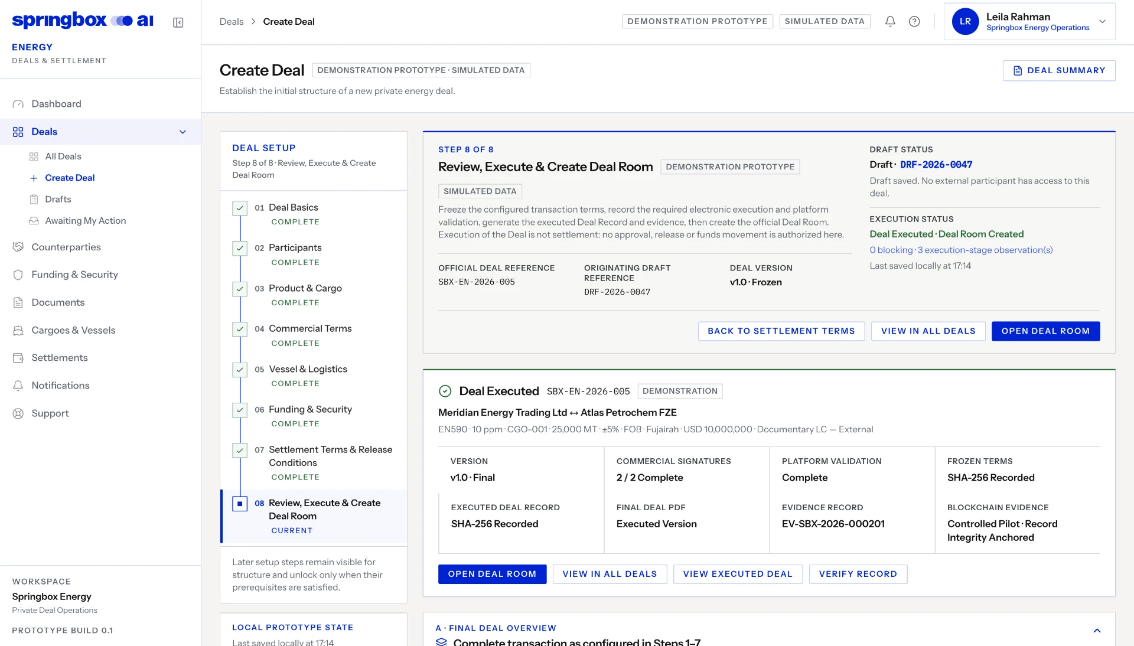The width and height of the screenshot is (1134, 646).
Task: Click the View Executed Deal button
Action: tap(738, 574)
